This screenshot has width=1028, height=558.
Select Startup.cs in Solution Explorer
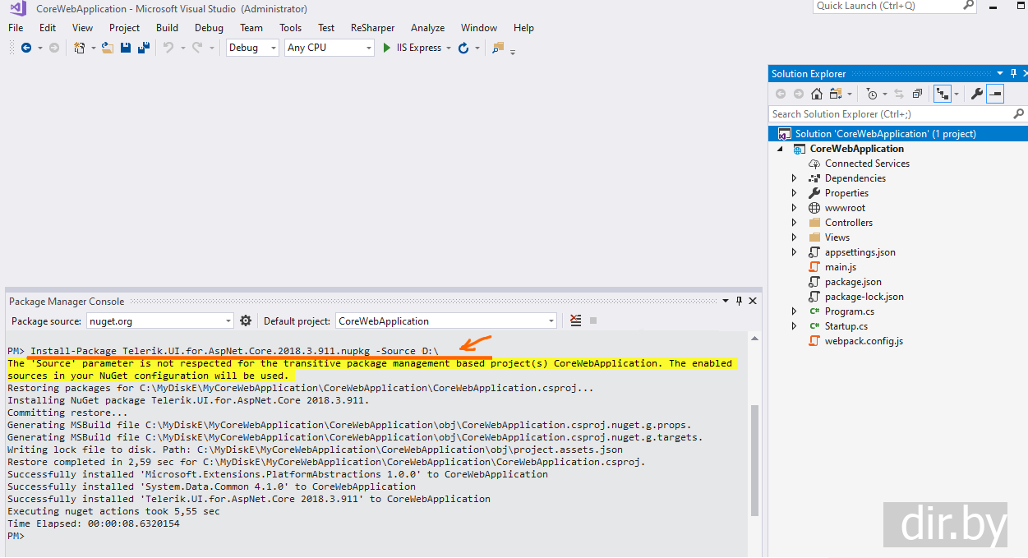[846, 326]
